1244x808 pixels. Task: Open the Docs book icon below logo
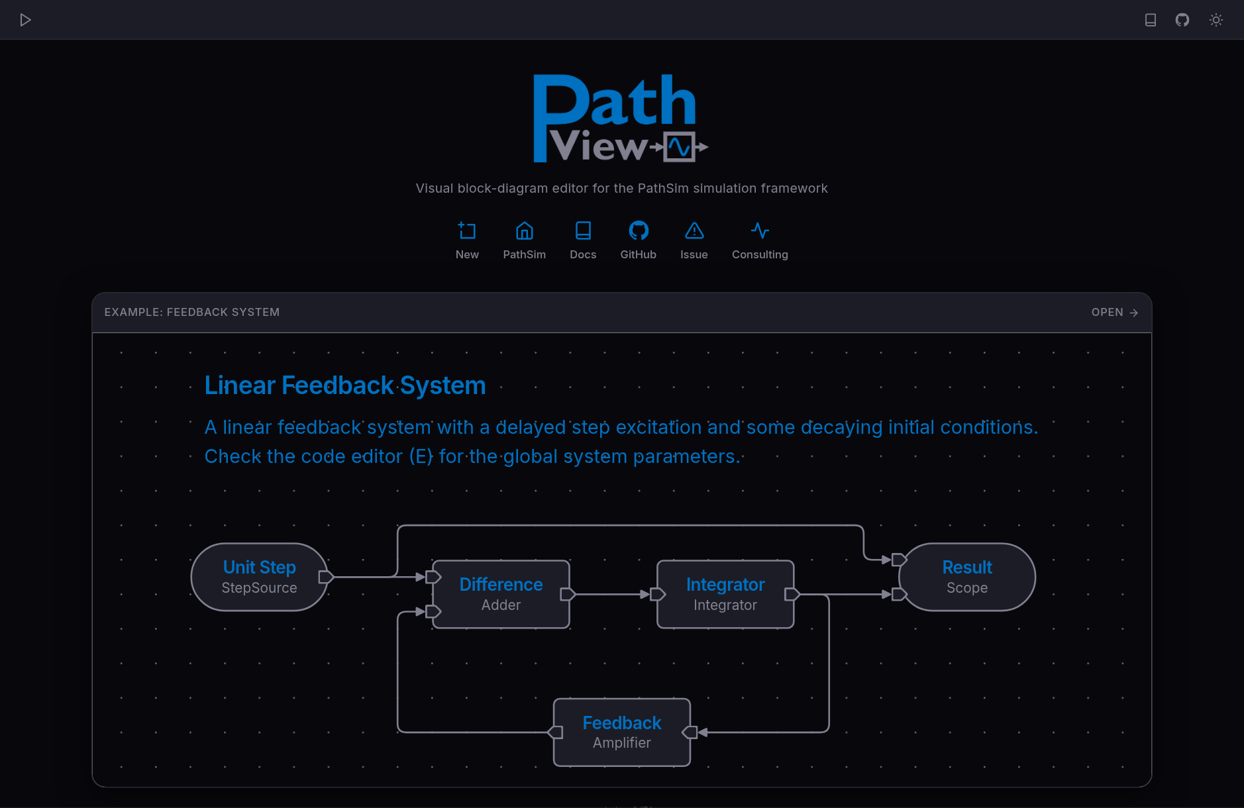(x=583, y=230)
